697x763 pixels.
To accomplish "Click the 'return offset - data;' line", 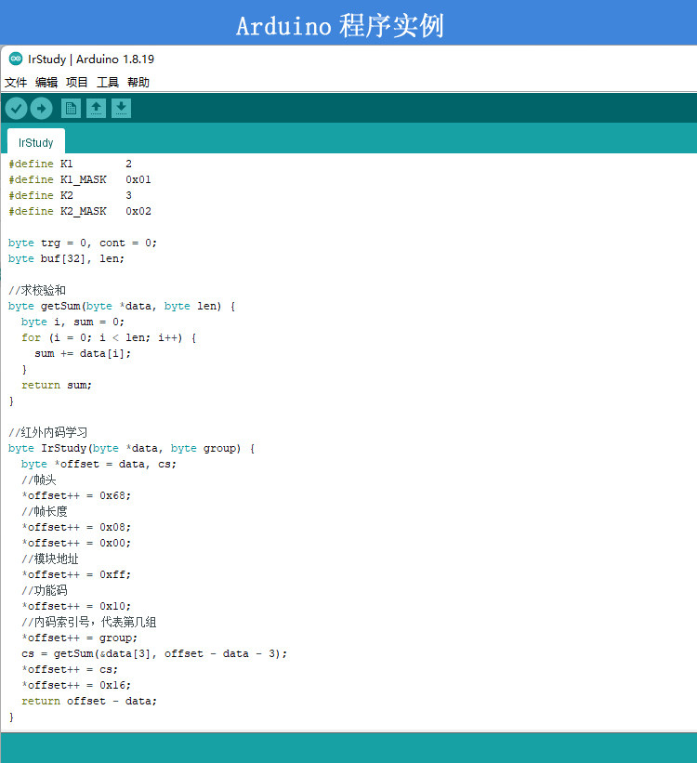I will (x=89, y=702).
